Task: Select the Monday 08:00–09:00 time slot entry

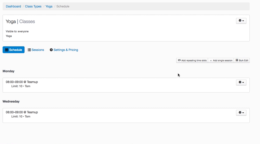Action: point(22,82)
